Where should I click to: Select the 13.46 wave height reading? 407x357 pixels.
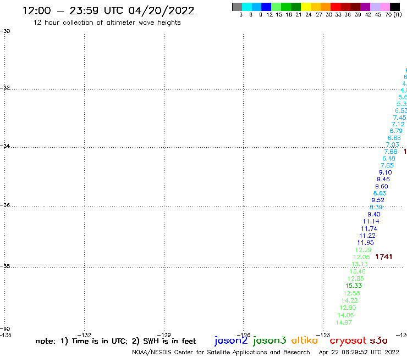(358, 271)
